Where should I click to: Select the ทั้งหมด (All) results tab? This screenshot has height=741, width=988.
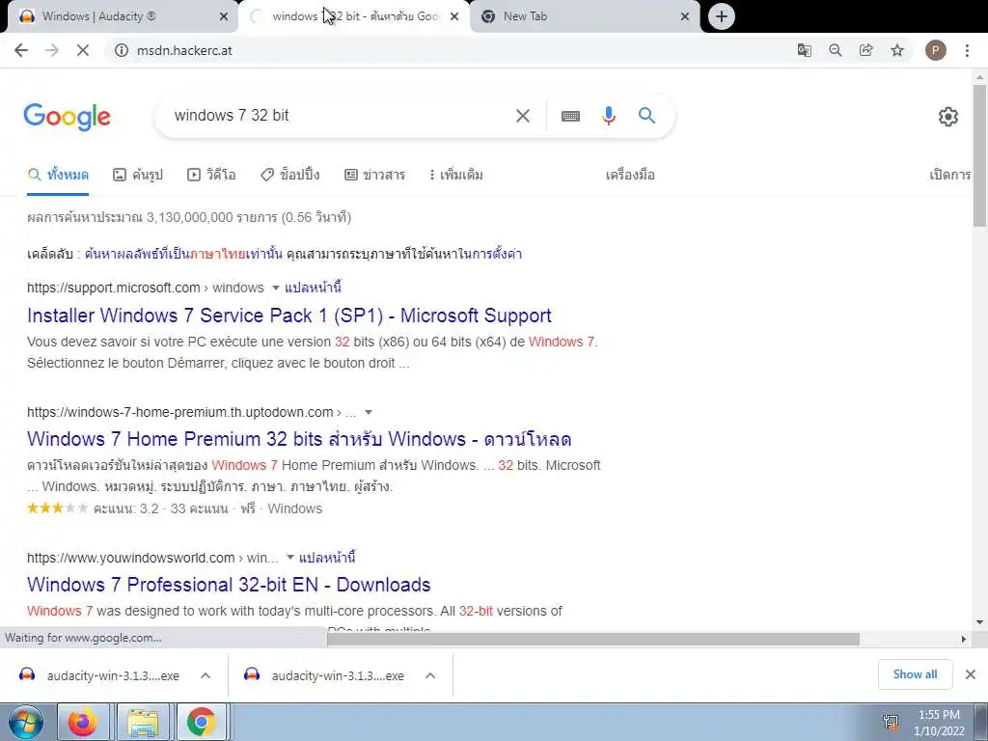(x=58, y=175)
